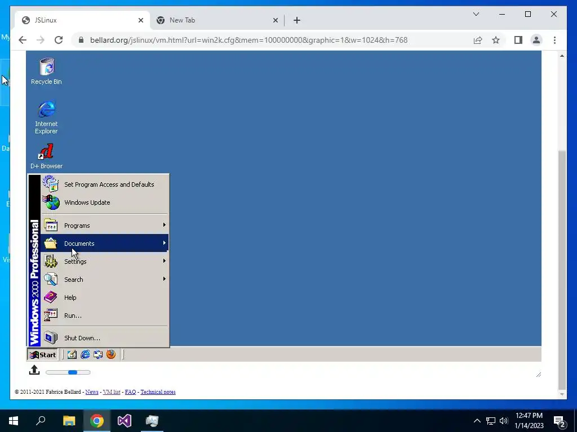Click the Set Program Access and Defaults icon
This screenshot has height=432, width=577.
tap(50, 184)
